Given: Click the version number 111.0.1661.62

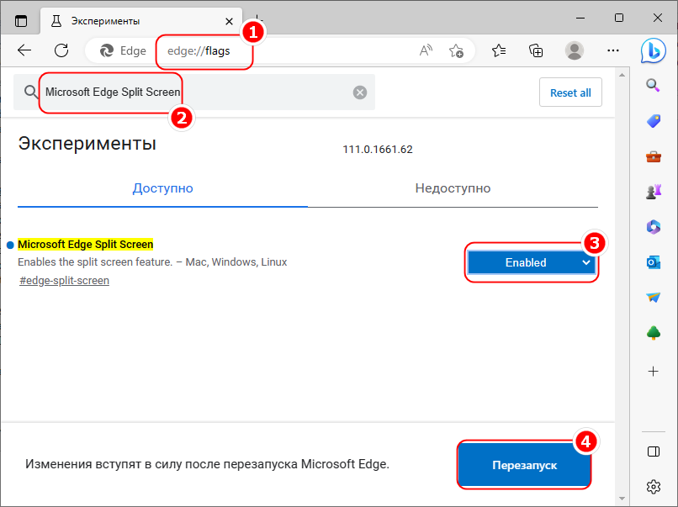Looking at the screenshot, I should [378, 150].
